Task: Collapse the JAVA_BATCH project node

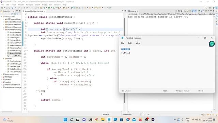Action: (1, 17)
